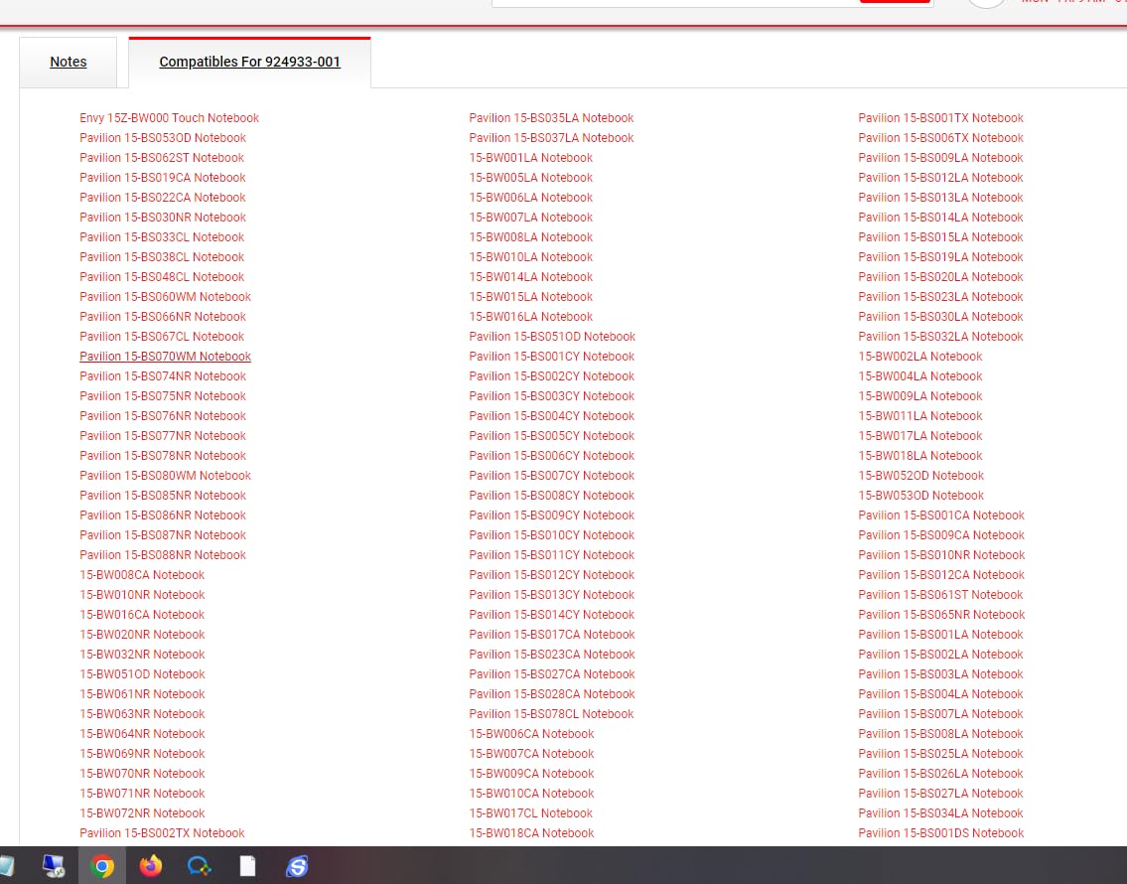Click Pavilion 15-BS034LA Notebook
Viewport: 1127px width, 884px height.
[x=941, y=813]
